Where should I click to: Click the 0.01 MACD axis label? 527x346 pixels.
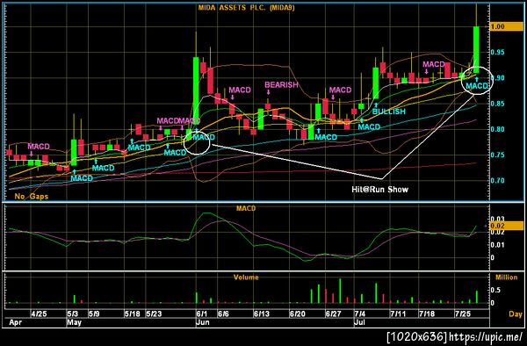coord(498,245)
